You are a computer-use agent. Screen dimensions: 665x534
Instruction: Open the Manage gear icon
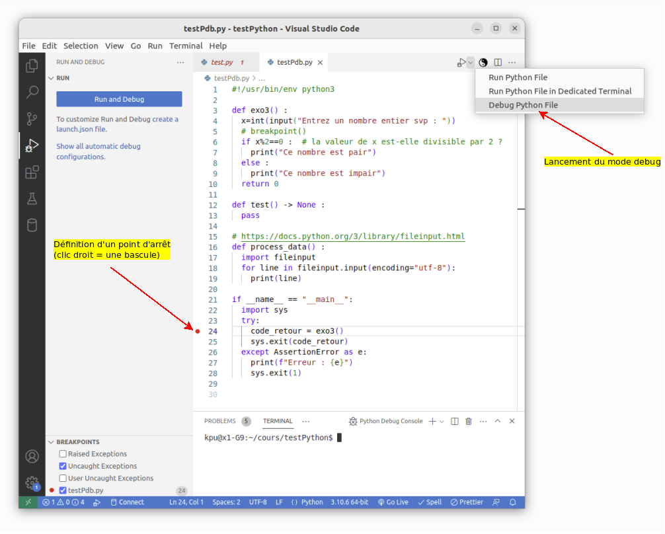click(x=32, y=482)
